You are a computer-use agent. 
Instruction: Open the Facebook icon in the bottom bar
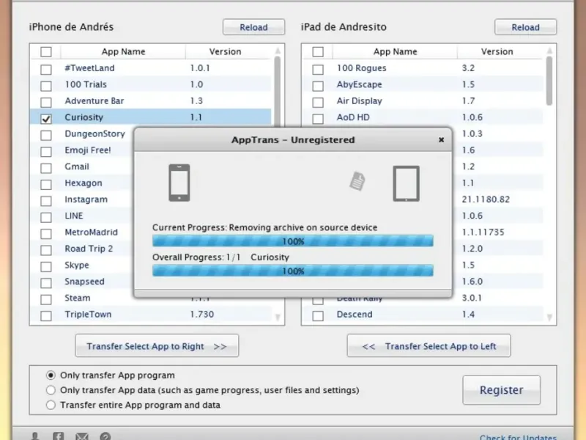click(x=59, y=436)
